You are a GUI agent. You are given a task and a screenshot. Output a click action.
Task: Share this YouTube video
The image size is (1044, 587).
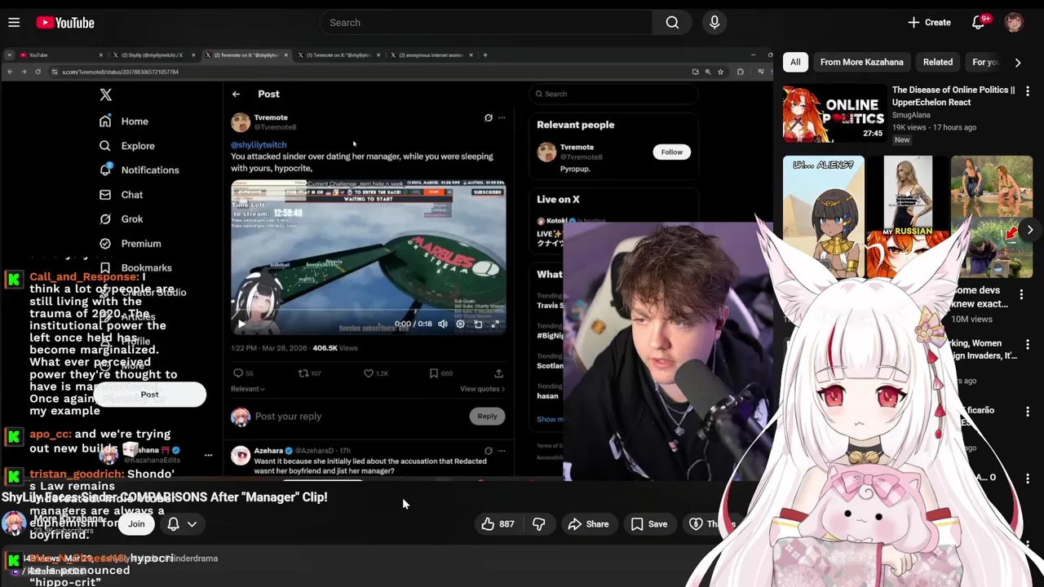point(588,524)
